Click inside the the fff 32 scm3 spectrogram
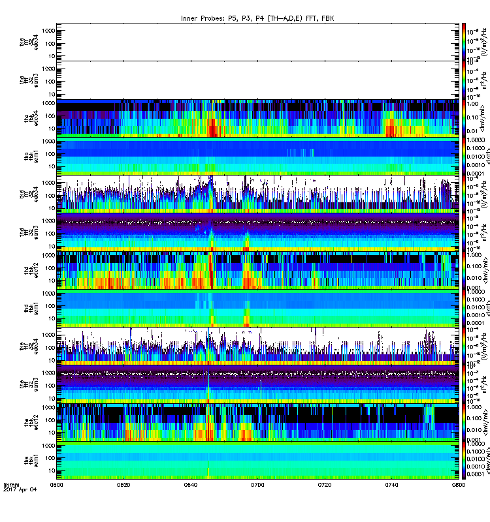This screenshot has width=490, height=522. pyautogui.click(x=257, y=385)
